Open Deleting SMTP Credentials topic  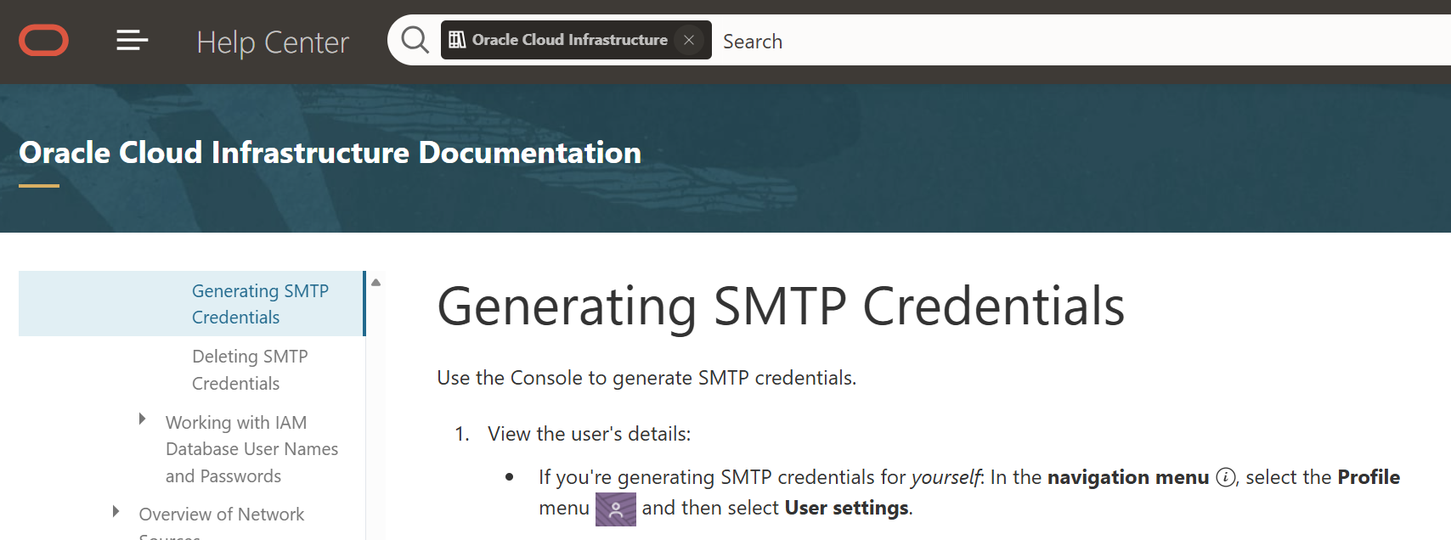click(250, 369)
